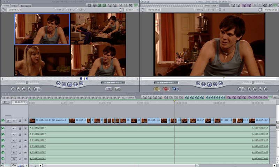The image size is (279, 167).
Task: Add motion keyframe button in Canvas
Action: coord(255,89)
